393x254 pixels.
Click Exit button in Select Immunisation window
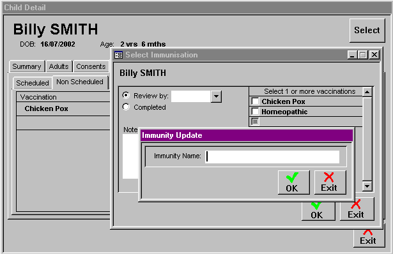tap(357, 210)
